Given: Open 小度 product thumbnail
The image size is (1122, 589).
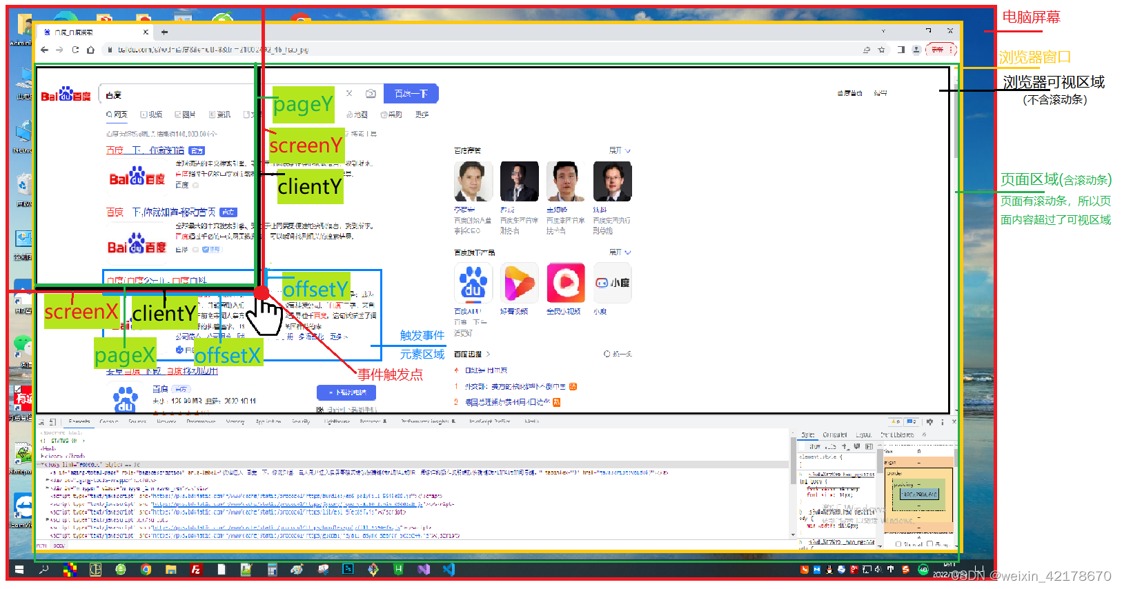Looking at the screenshot, I should point(612,283).
